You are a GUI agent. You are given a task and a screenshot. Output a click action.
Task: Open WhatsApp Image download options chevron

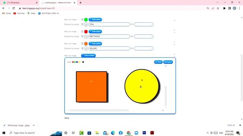pyautogui.click(x=34, y=125)
